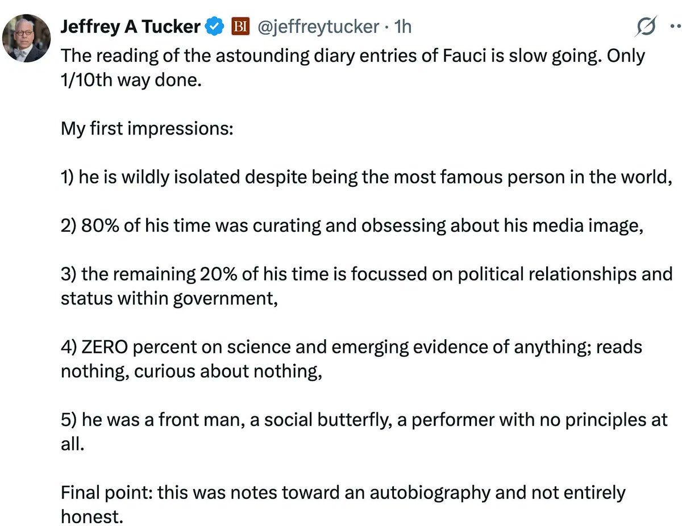Click point 1 about being wildly isolated

367,177
